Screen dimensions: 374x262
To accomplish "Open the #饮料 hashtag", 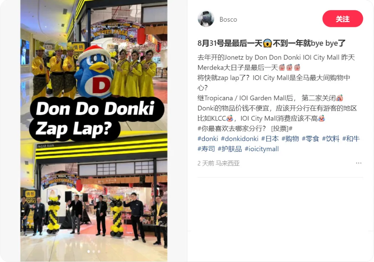I will click(x=331, y=138).
